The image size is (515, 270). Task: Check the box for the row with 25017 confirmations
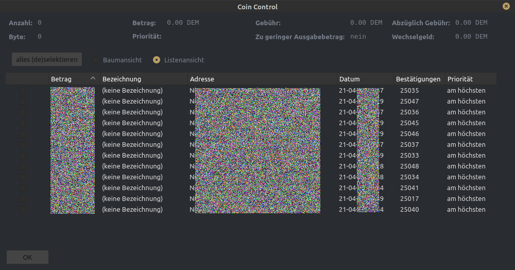pyautogui.click(x=23, y=199)
